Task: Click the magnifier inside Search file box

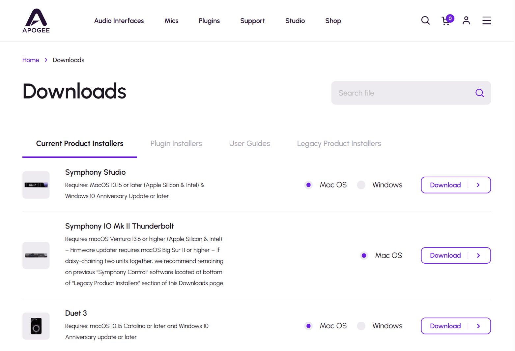Action: click(x=479, y=93)
